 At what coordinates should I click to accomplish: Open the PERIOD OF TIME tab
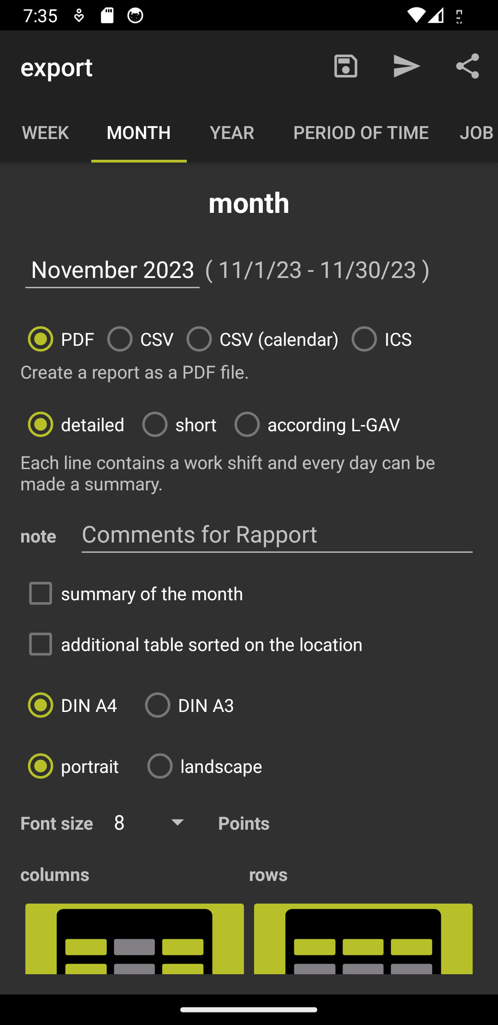361,133
